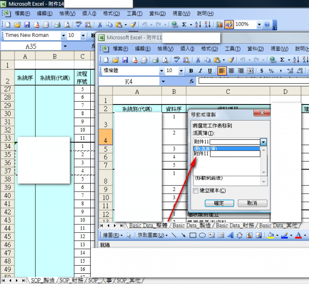Click Merge and Center icon in 附件11 window
Screen dimensions: 309x284
pos(250,71)
